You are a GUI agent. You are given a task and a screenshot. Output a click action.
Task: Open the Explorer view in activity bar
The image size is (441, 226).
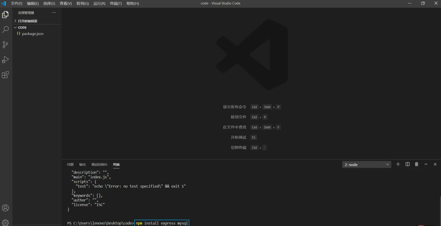tap(5, 15)
